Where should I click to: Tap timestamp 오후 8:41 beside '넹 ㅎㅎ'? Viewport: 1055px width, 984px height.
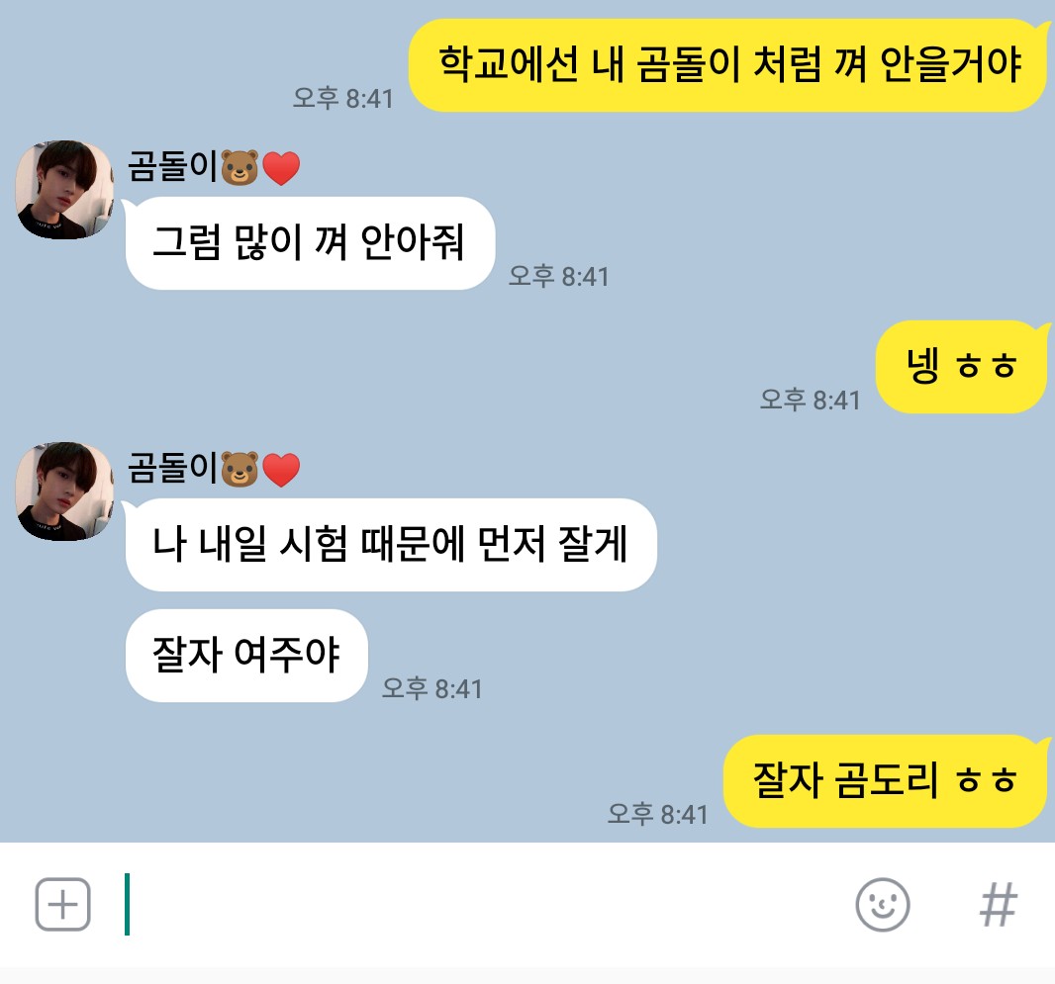[x=811, y=400]
